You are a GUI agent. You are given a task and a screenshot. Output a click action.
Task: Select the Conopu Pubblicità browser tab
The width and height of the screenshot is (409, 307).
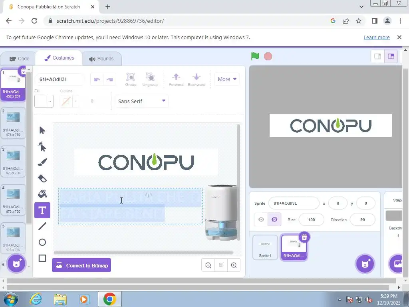pyautogui.click(x=48, y=7)
